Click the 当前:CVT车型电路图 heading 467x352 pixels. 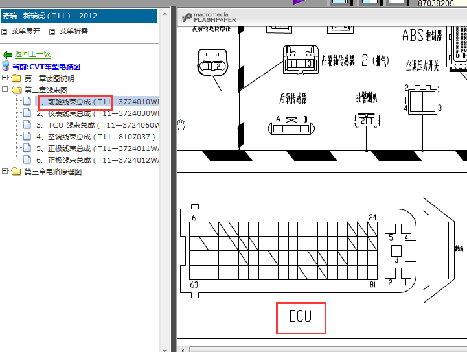46,67
